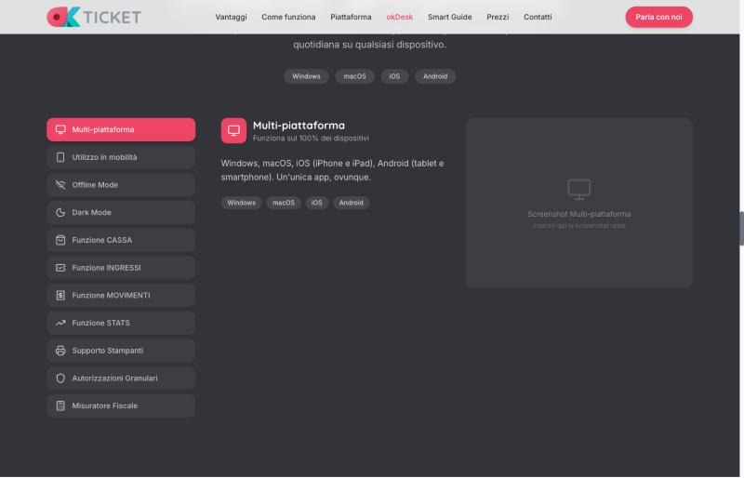Open the Funzione MOVIMENTI tab
This screenshot has width=744, height=478.
[x=121, y=295]
